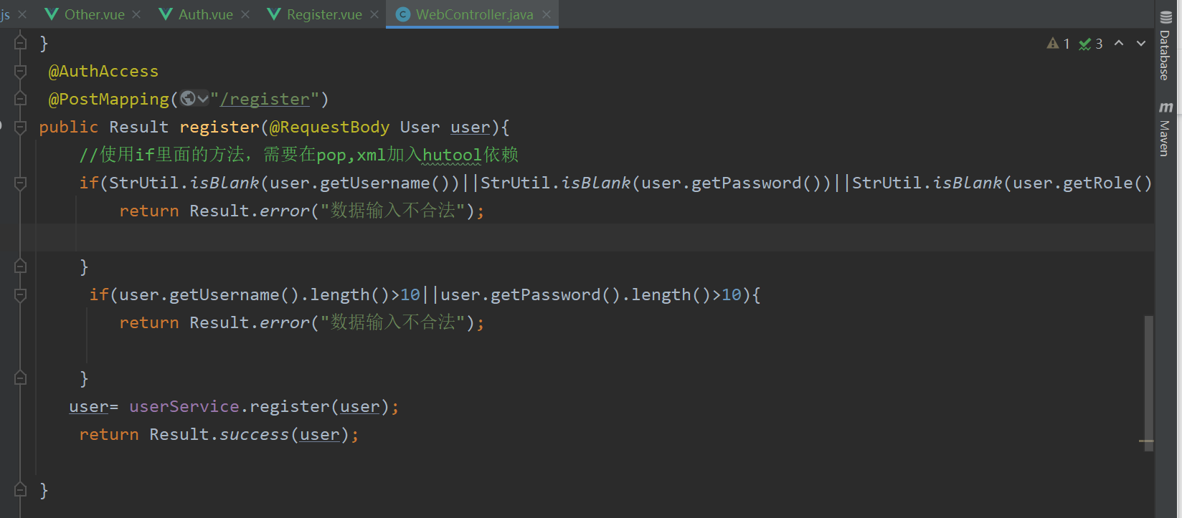1182x518 pixels.
Task: Click first Result.error return statement
Action: click(x=301, y=211)
